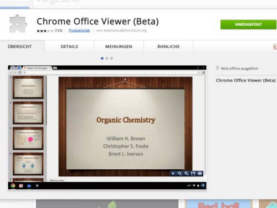The width and height of the screenshot is (277, 208).
Task: Click the save disk icon in viewer toolbar
Action: [x=193, y=174]
